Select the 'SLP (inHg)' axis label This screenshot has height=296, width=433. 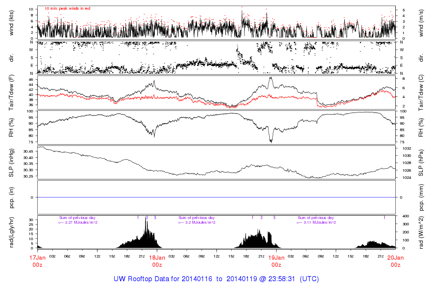(x=12, y=163)
